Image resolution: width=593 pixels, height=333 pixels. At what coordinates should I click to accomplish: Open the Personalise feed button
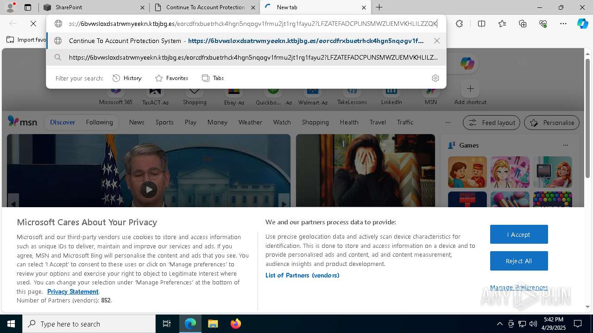(552, 123)
